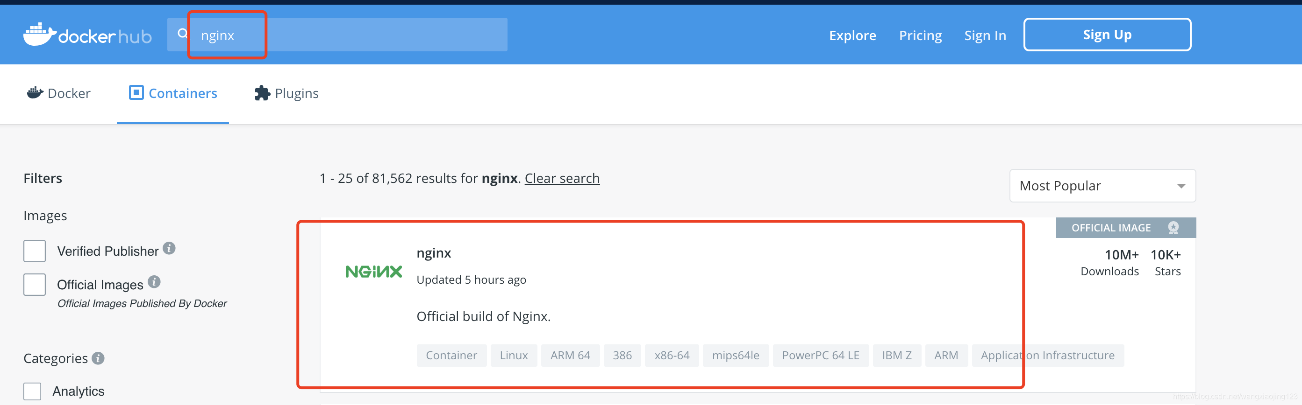Click the 386 tag
The image size is (1302, 405).
pos(622,355)
